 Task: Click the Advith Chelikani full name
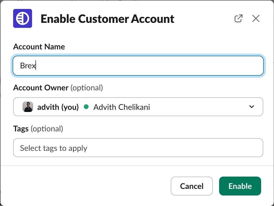point(122,107)
